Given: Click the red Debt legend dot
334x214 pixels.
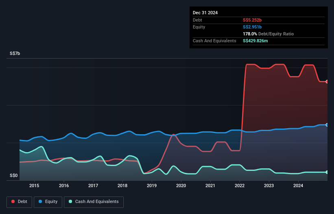Looking at the screenshot, I should click(13, 201).
